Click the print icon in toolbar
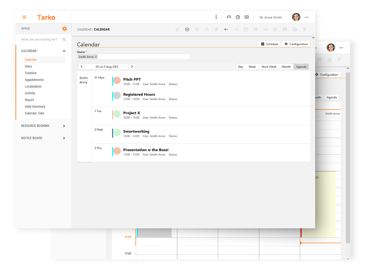Screen dimensions: 368x280 [295, 29]
